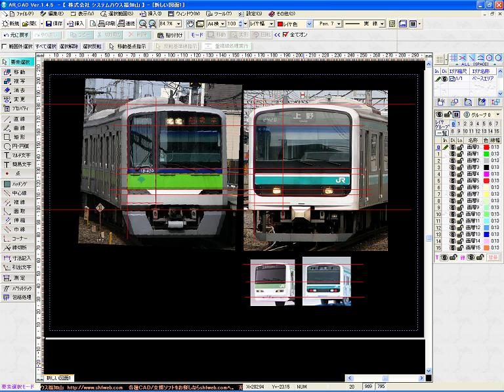Viewport: 504px width, 392px height.
Task: Click the zoom-in magnifier icon
Action: (x=152, y=24)
